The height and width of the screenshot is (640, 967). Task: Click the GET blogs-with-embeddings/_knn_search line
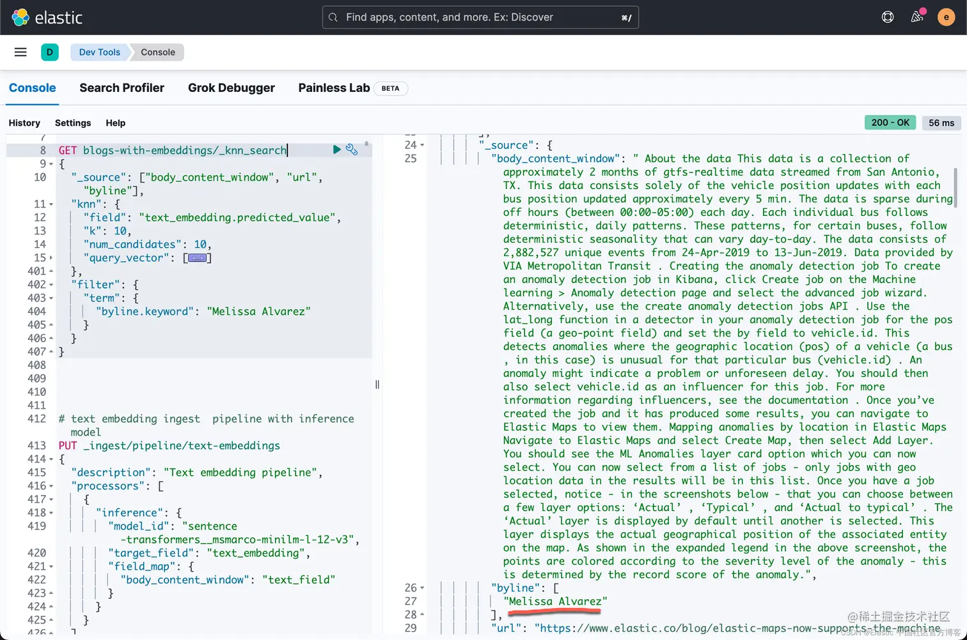173,150
